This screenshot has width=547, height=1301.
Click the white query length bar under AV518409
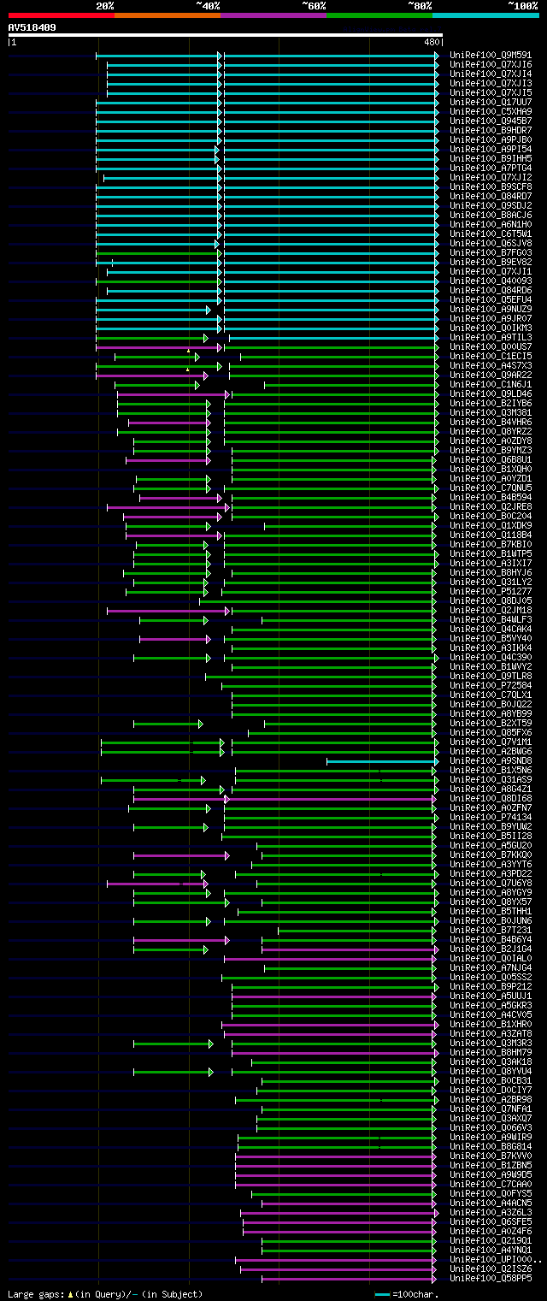226,35
